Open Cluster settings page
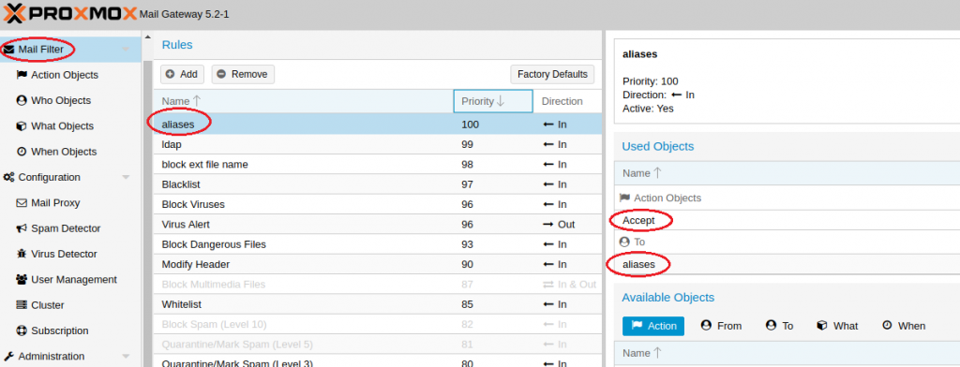 [47, 305]
